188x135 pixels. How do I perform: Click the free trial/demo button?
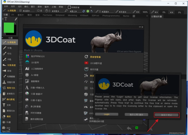(x=136, y=115)
